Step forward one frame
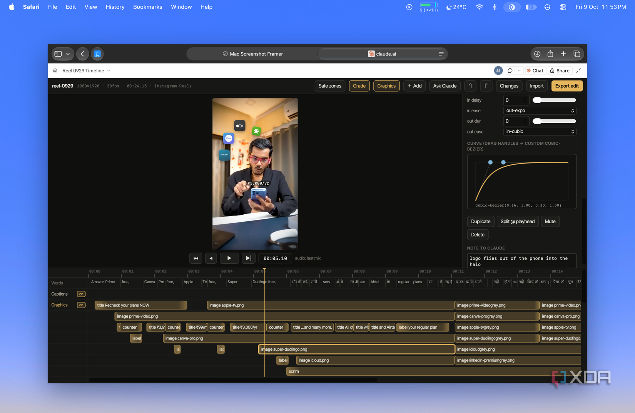635x413 pixels. [248, 258]
